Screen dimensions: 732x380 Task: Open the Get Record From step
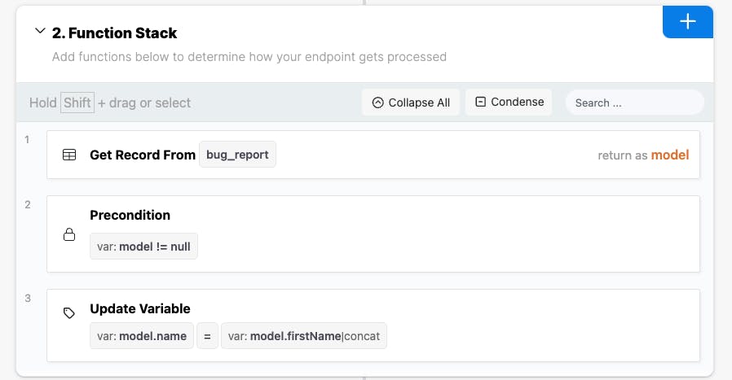click(143, 155)
